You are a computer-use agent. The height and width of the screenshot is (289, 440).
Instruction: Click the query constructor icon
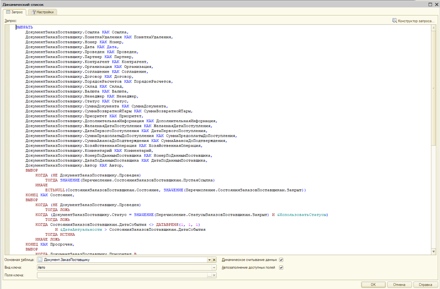click(395, 21)
